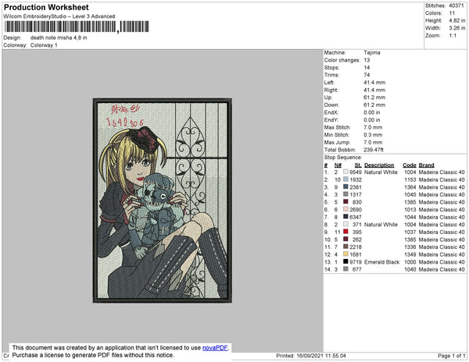Pick the gray swatch in stop 4
469x362 pixels.
345,194
